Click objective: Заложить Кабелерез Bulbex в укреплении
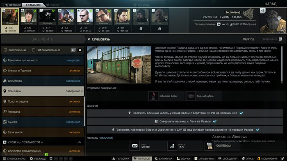 point(185,130)
